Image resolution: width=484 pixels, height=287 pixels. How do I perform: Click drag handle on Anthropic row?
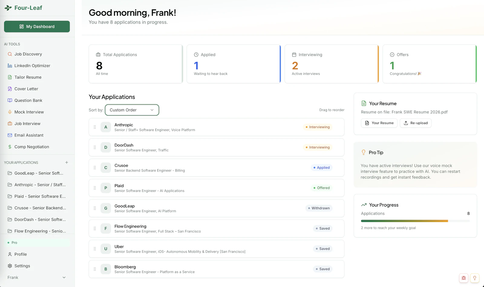(95, 127)
